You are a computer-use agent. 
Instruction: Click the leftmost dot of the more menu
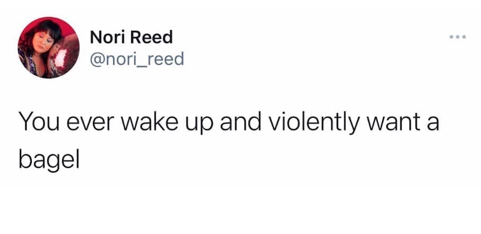click(450, 37)
